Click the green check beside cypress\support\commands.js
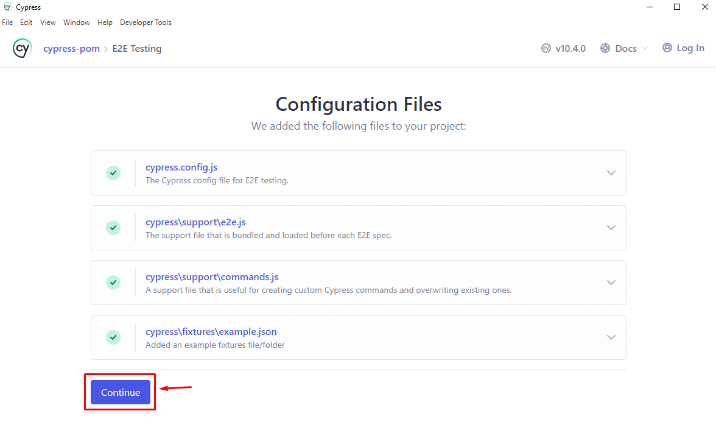Screen dimensions: 716x422 click(113, 283)
